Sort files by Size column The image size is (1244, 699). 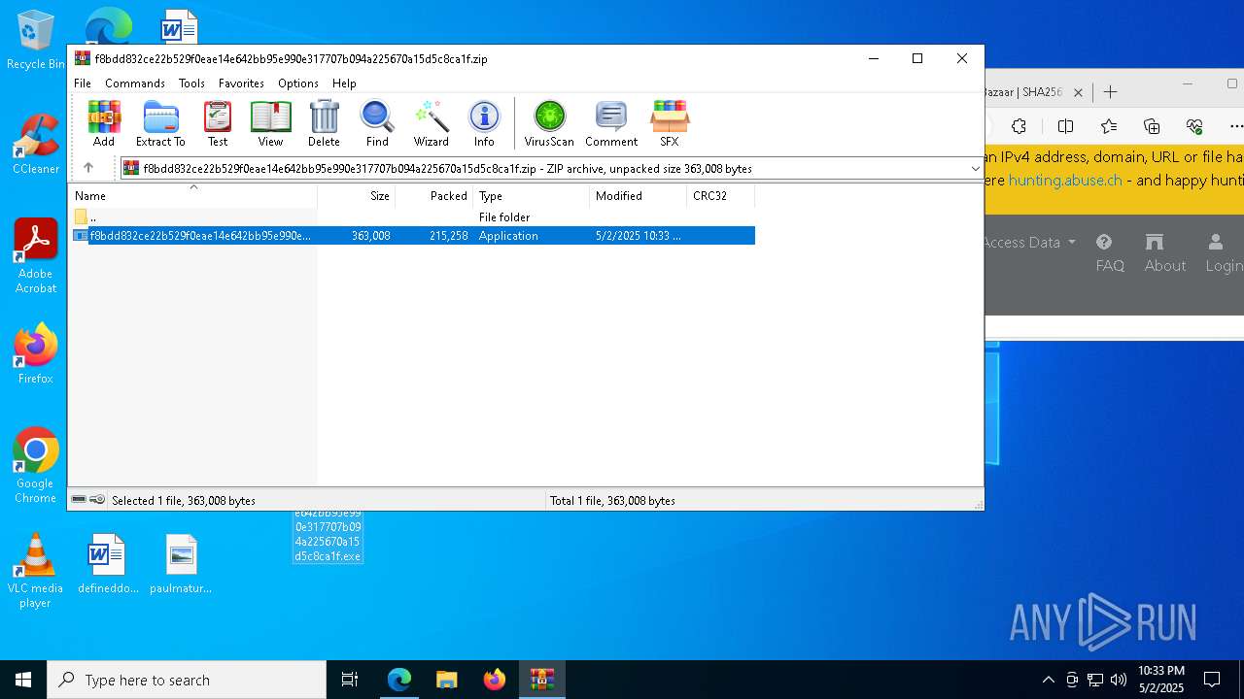[357, 196]
